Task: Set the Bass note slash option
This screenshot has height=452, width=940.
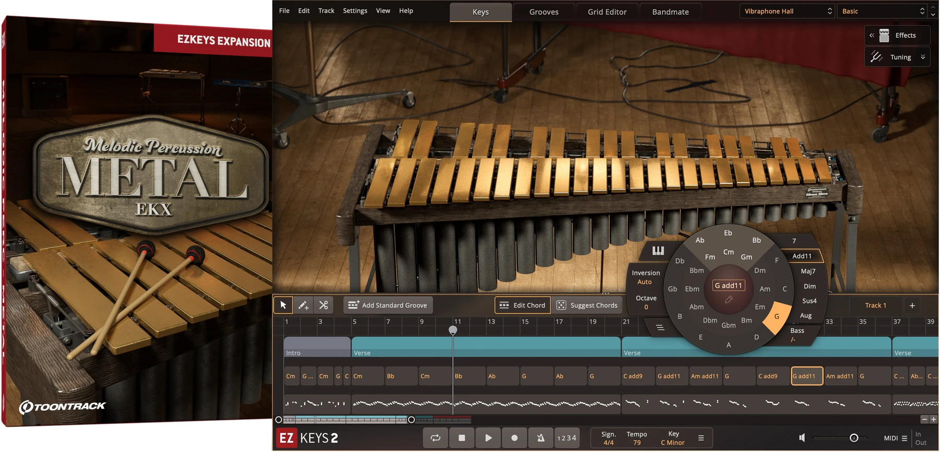Action: click(x=797, y=335)
